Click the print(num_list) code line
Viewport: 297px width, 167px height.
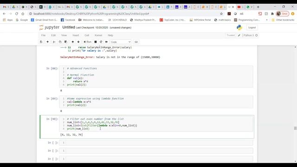click(78, 129)
